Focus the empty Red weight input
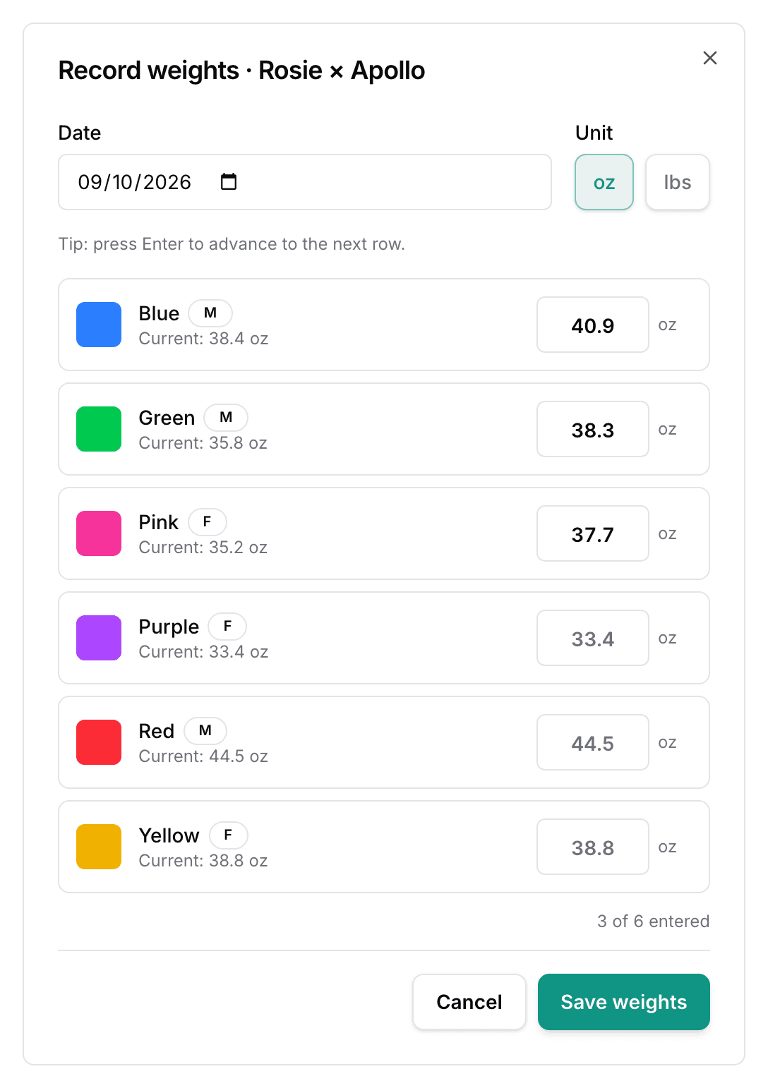768x1088 pixels. pos(593,742)
